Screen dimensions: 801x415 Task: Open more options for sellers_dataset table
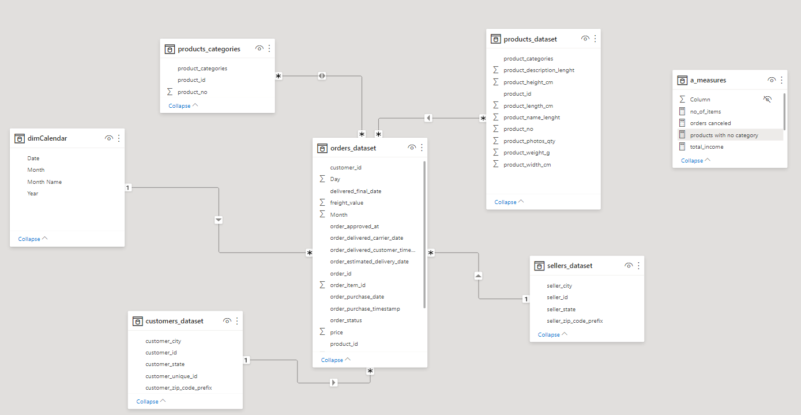coord(638,266)
